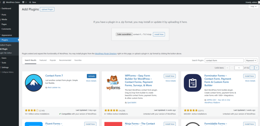Click the 5,456 items count text
260x126 pixels.
(219, 68)
